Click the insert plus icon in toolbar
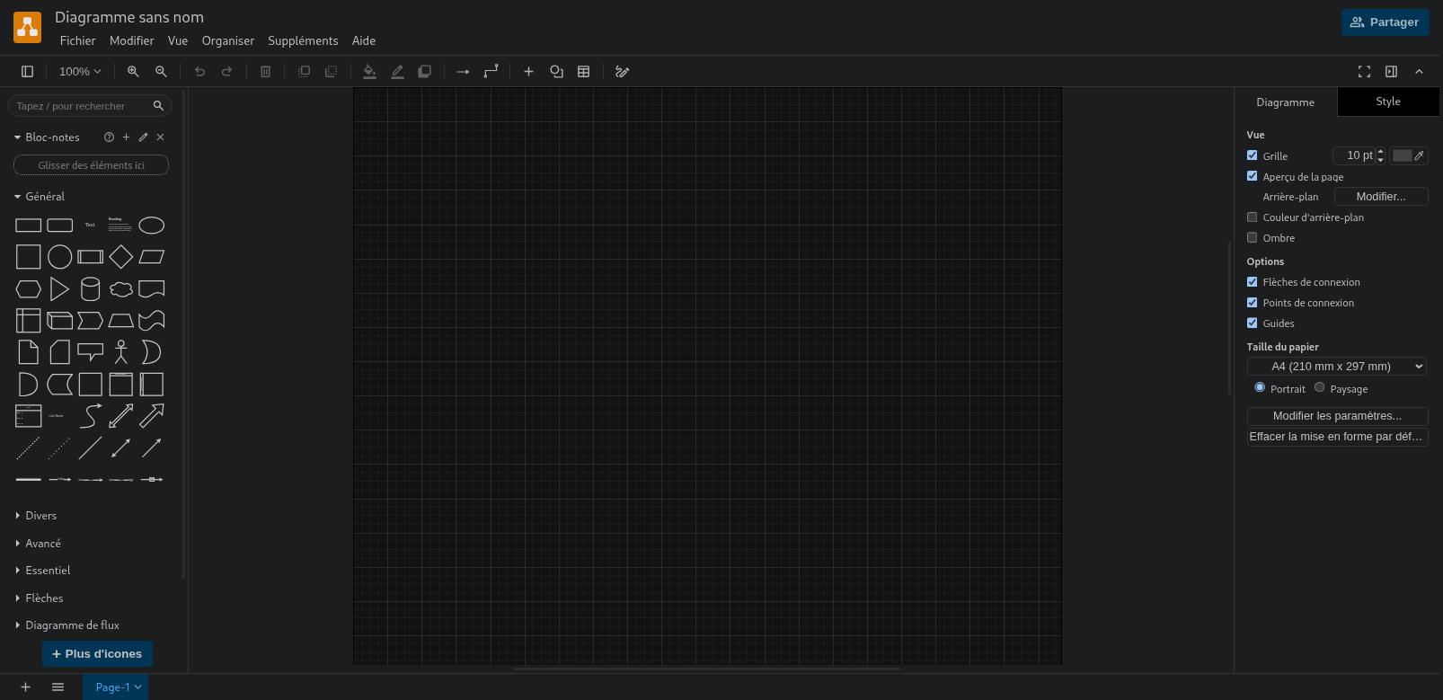This screenshot has height=700, width=1443. [528, 72]
